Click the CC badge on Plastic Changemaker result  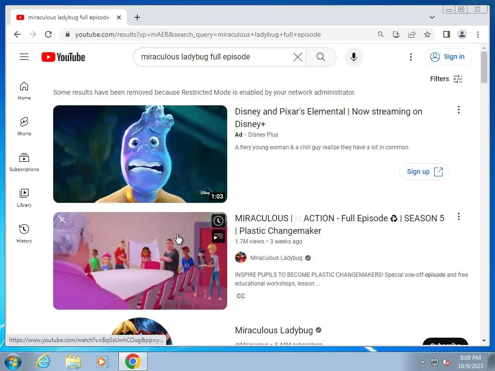[x=241, y=296]
